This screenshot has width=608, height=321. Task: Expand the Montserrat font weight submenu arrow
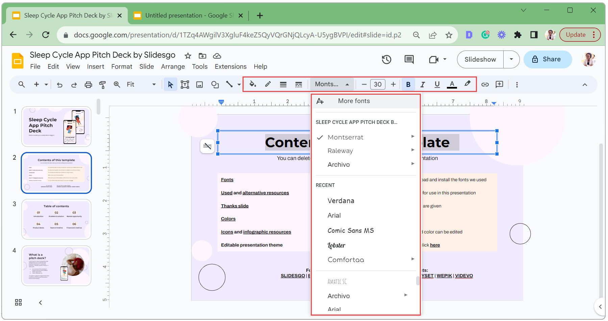pyautogui.click(x=412, y=137)
